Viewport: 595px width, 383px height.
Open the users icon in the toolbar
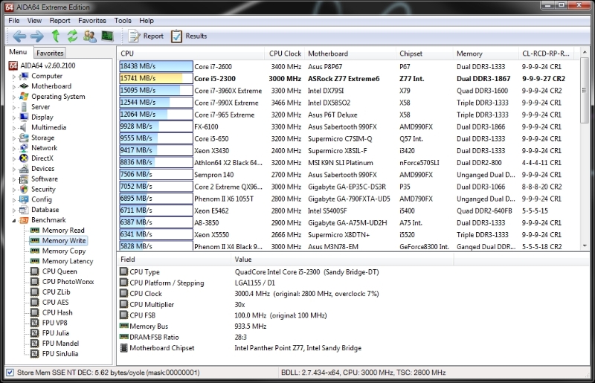(x=90, y=36)
